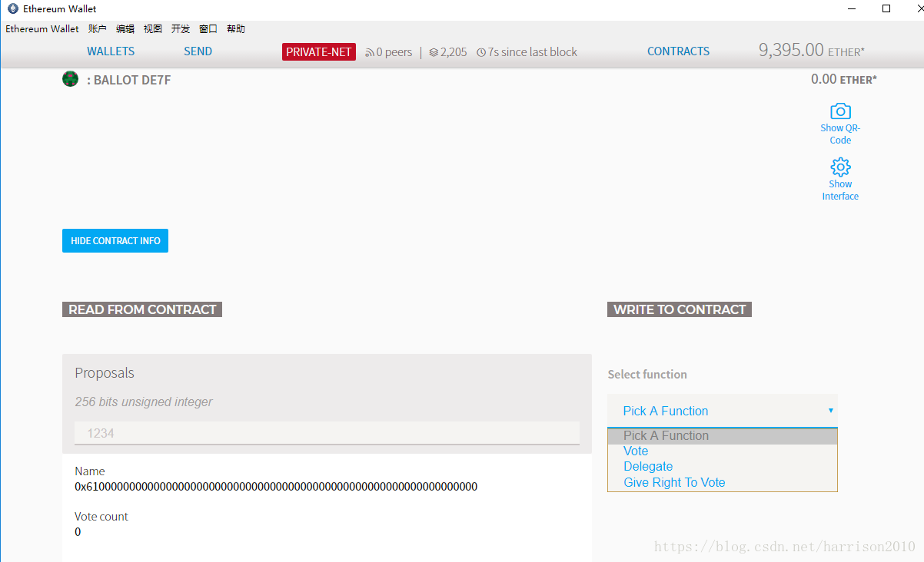Viewport: 924px width, 562px height.
Task: Click the 256 bits unsigned integer hint
Action: click(144, 402)
